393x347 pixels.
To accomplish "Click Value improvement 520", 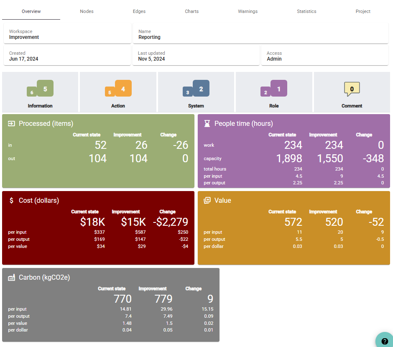I will tap(334, 222).
